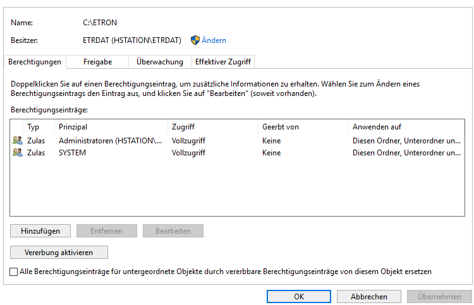Image resolution: width=474 pixels, height=305 pixels.
Task: Confirm the dialog with OK
Action: tap(299, 296)
